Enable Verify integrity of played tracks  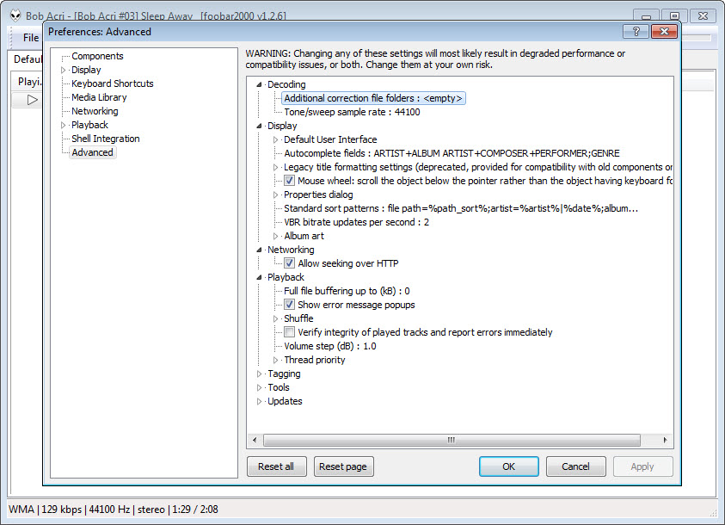(x=290, y=332)
